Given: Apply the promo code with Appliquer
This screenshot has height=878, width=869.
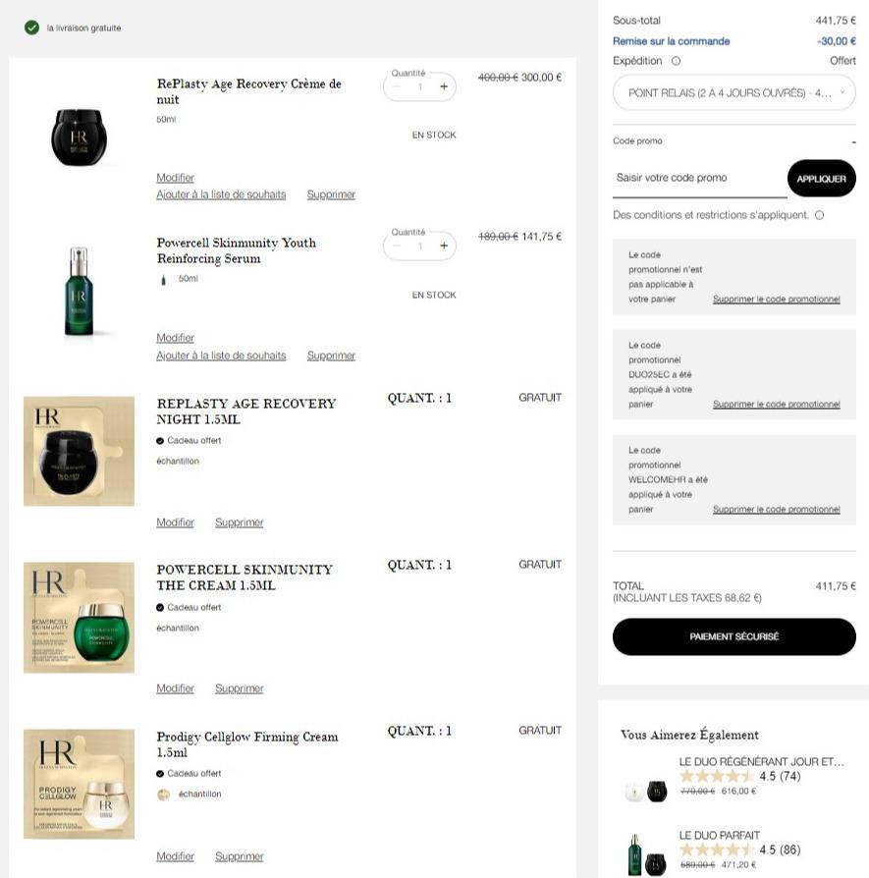Looking at the screenshot, I should pos(822,179).
